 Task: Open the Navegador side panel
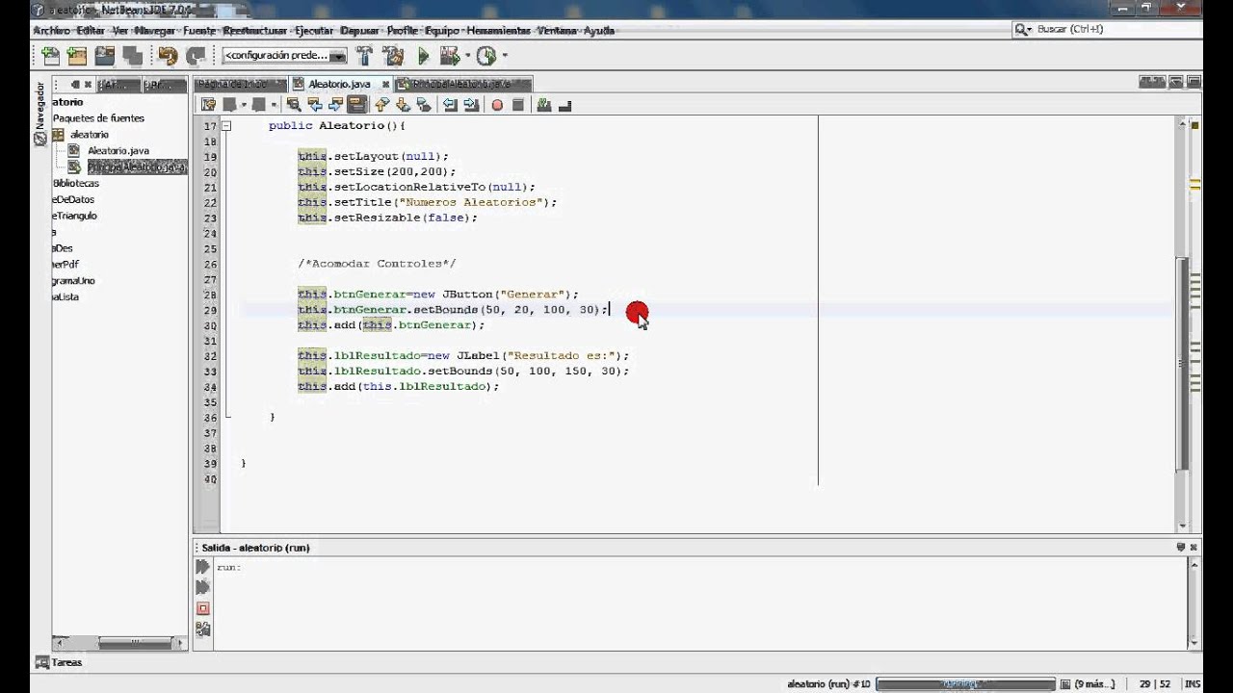[40, 114]
